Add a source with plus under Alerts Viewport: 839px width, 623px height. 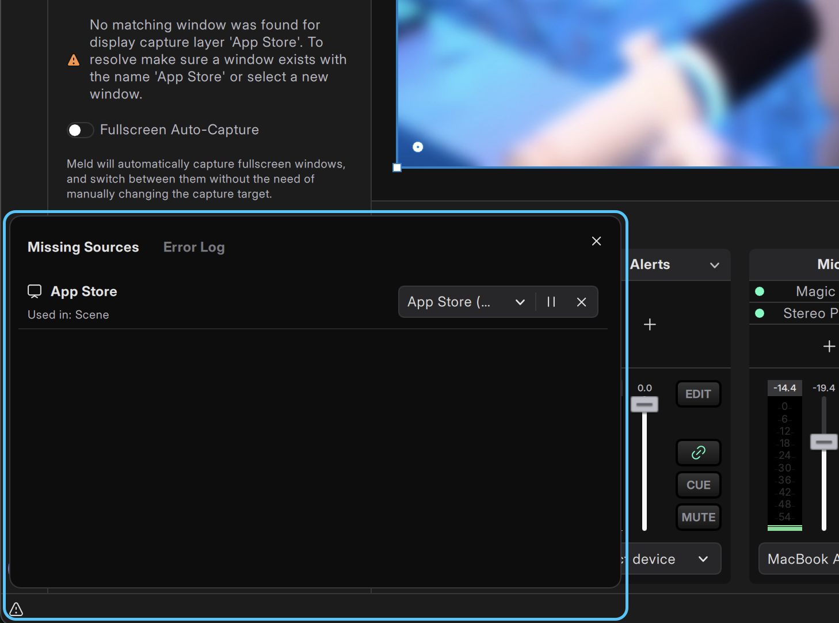pyautogui.click(x=650, y=325)
